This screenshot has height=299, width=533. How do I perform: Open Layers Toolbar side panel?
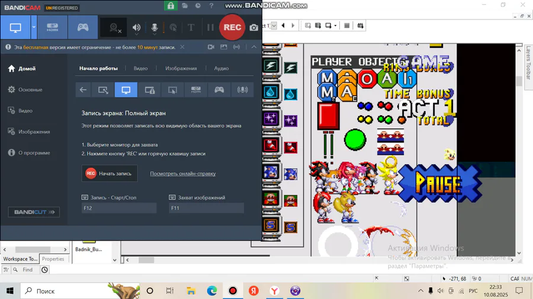coord(528,63)
